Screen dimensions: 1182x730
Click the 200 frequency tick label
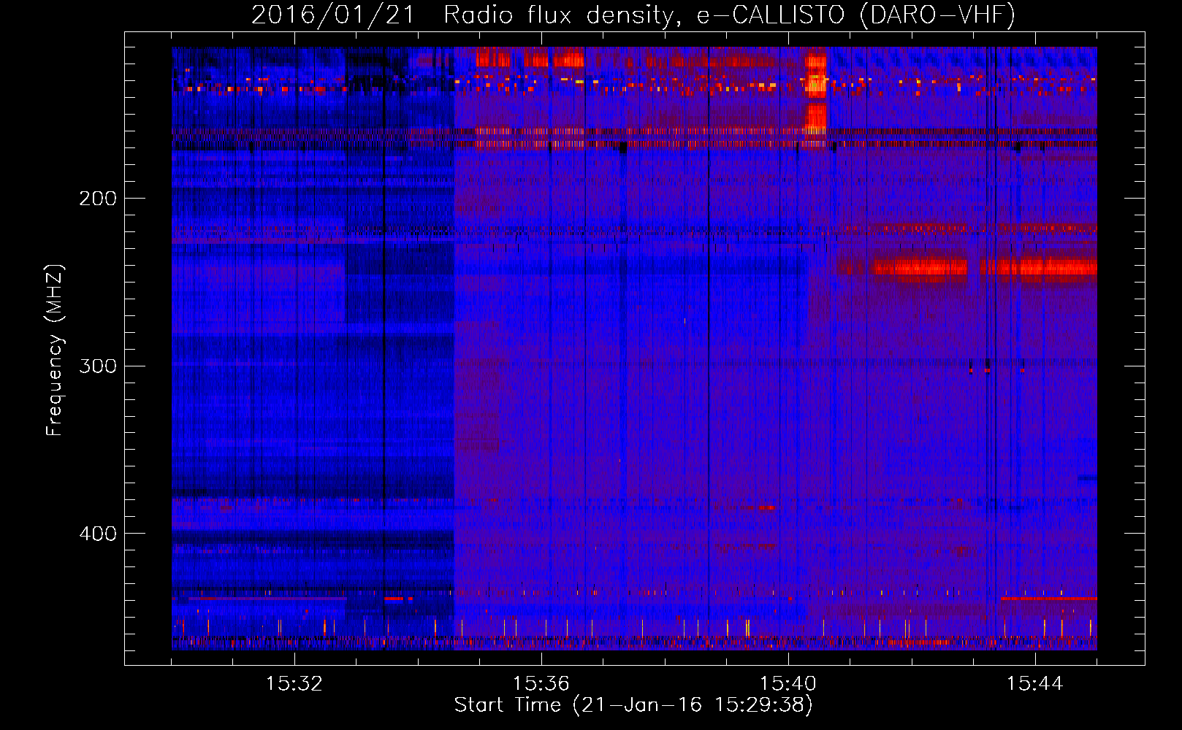97,198
